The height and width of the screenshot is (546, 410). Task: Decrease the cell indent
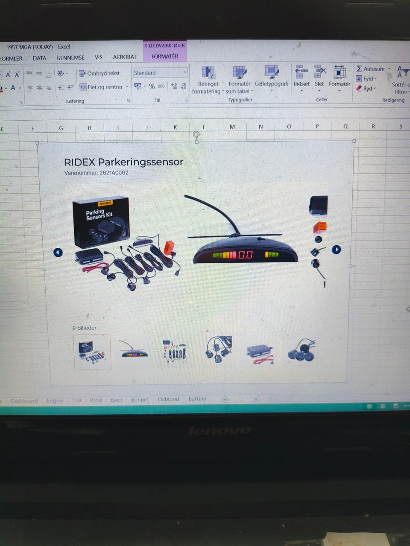[x=61, y=87]
